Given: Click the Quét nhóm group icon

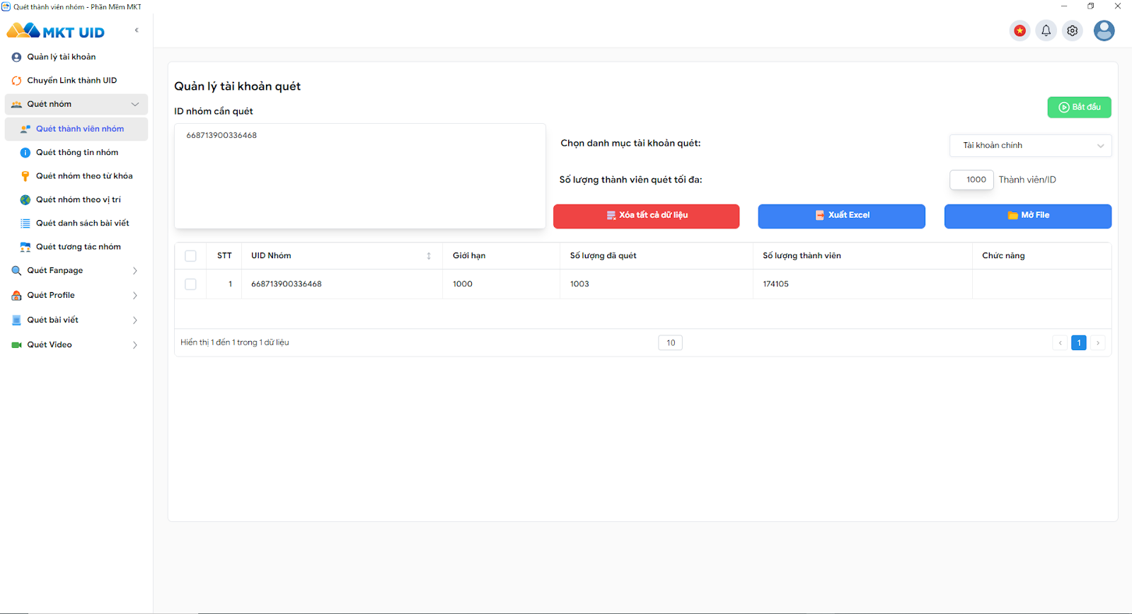Looking at the screenshot, I should 16,105.
